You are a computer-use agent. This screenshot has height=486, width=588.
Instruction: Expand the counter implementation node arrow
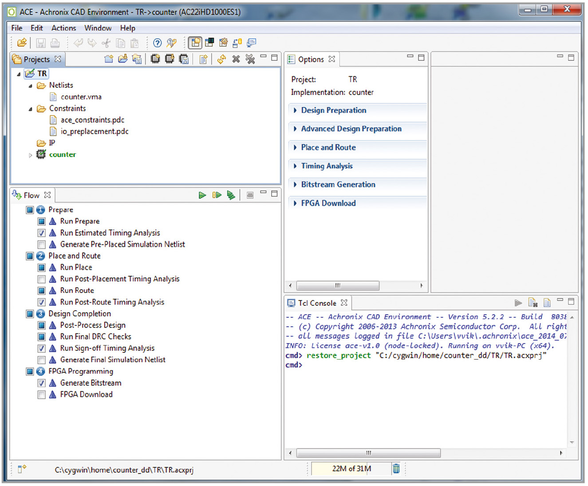click(30, 155)
